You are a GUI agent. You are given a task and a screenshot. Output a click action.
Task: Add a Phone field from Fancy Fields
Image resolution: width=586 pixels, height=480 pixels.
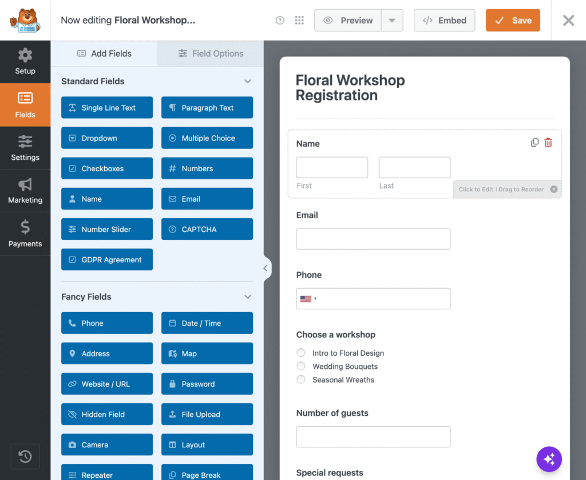coord(107,323)
